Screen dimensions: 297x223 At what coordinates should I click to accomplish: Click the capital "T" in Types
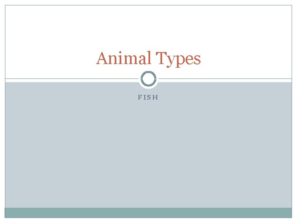[161, 58]
